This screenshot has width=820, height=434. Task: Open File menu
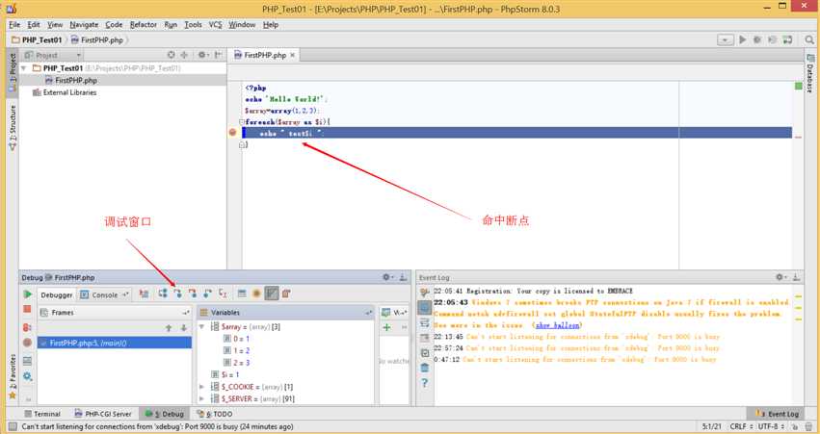[x=14, y=25]
